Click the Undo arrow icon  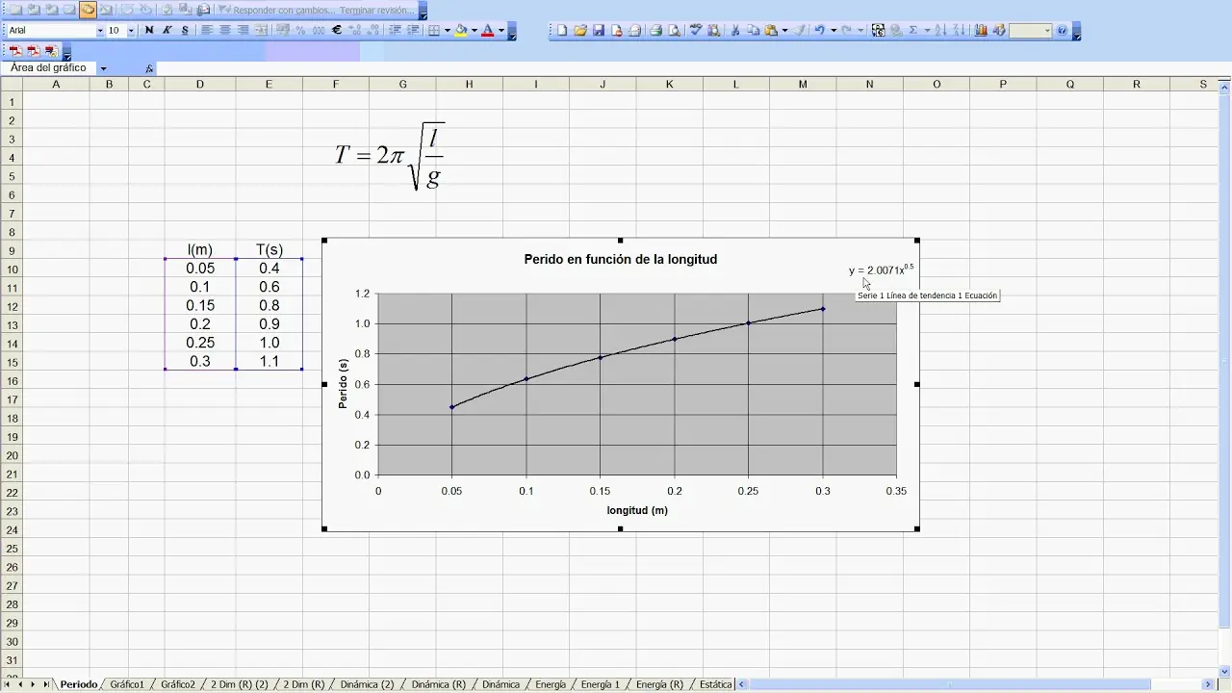tap(818, 31)
